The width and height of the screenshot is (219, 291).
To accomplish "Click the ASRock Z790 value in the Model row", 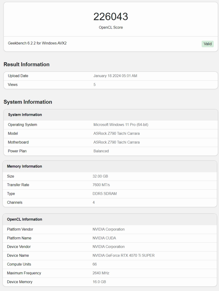I will click(x=116, y=133).
